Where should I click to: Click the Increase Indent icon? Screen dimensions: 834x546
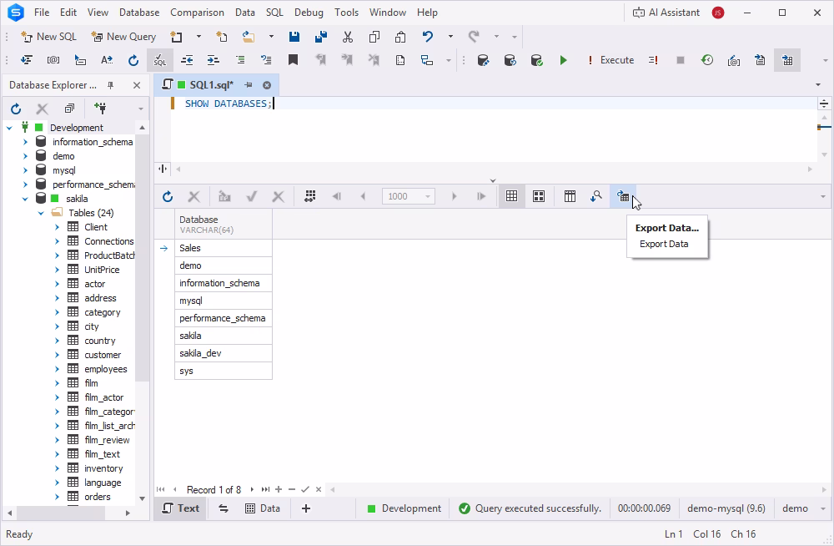click(x=214, y=60)
